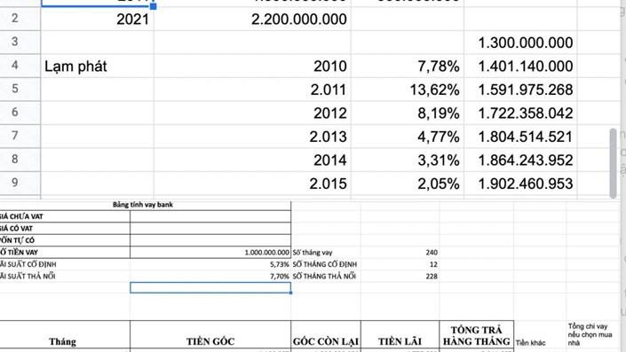Image resolution: width=626 pixels, height=352 pixels.
Task: Select the cell containing 'Lạm phát'
Action: (97, 66)
